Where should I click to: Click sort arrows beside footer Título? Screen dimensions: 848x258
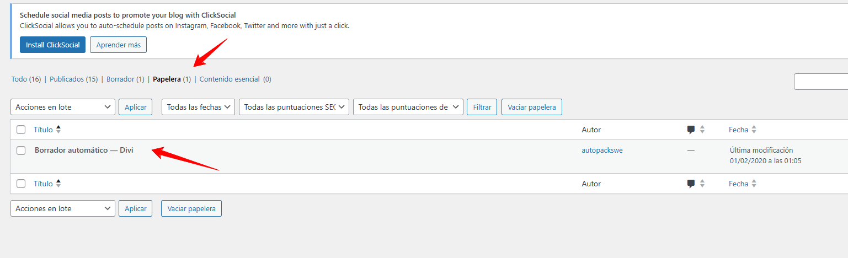[58, 184]
